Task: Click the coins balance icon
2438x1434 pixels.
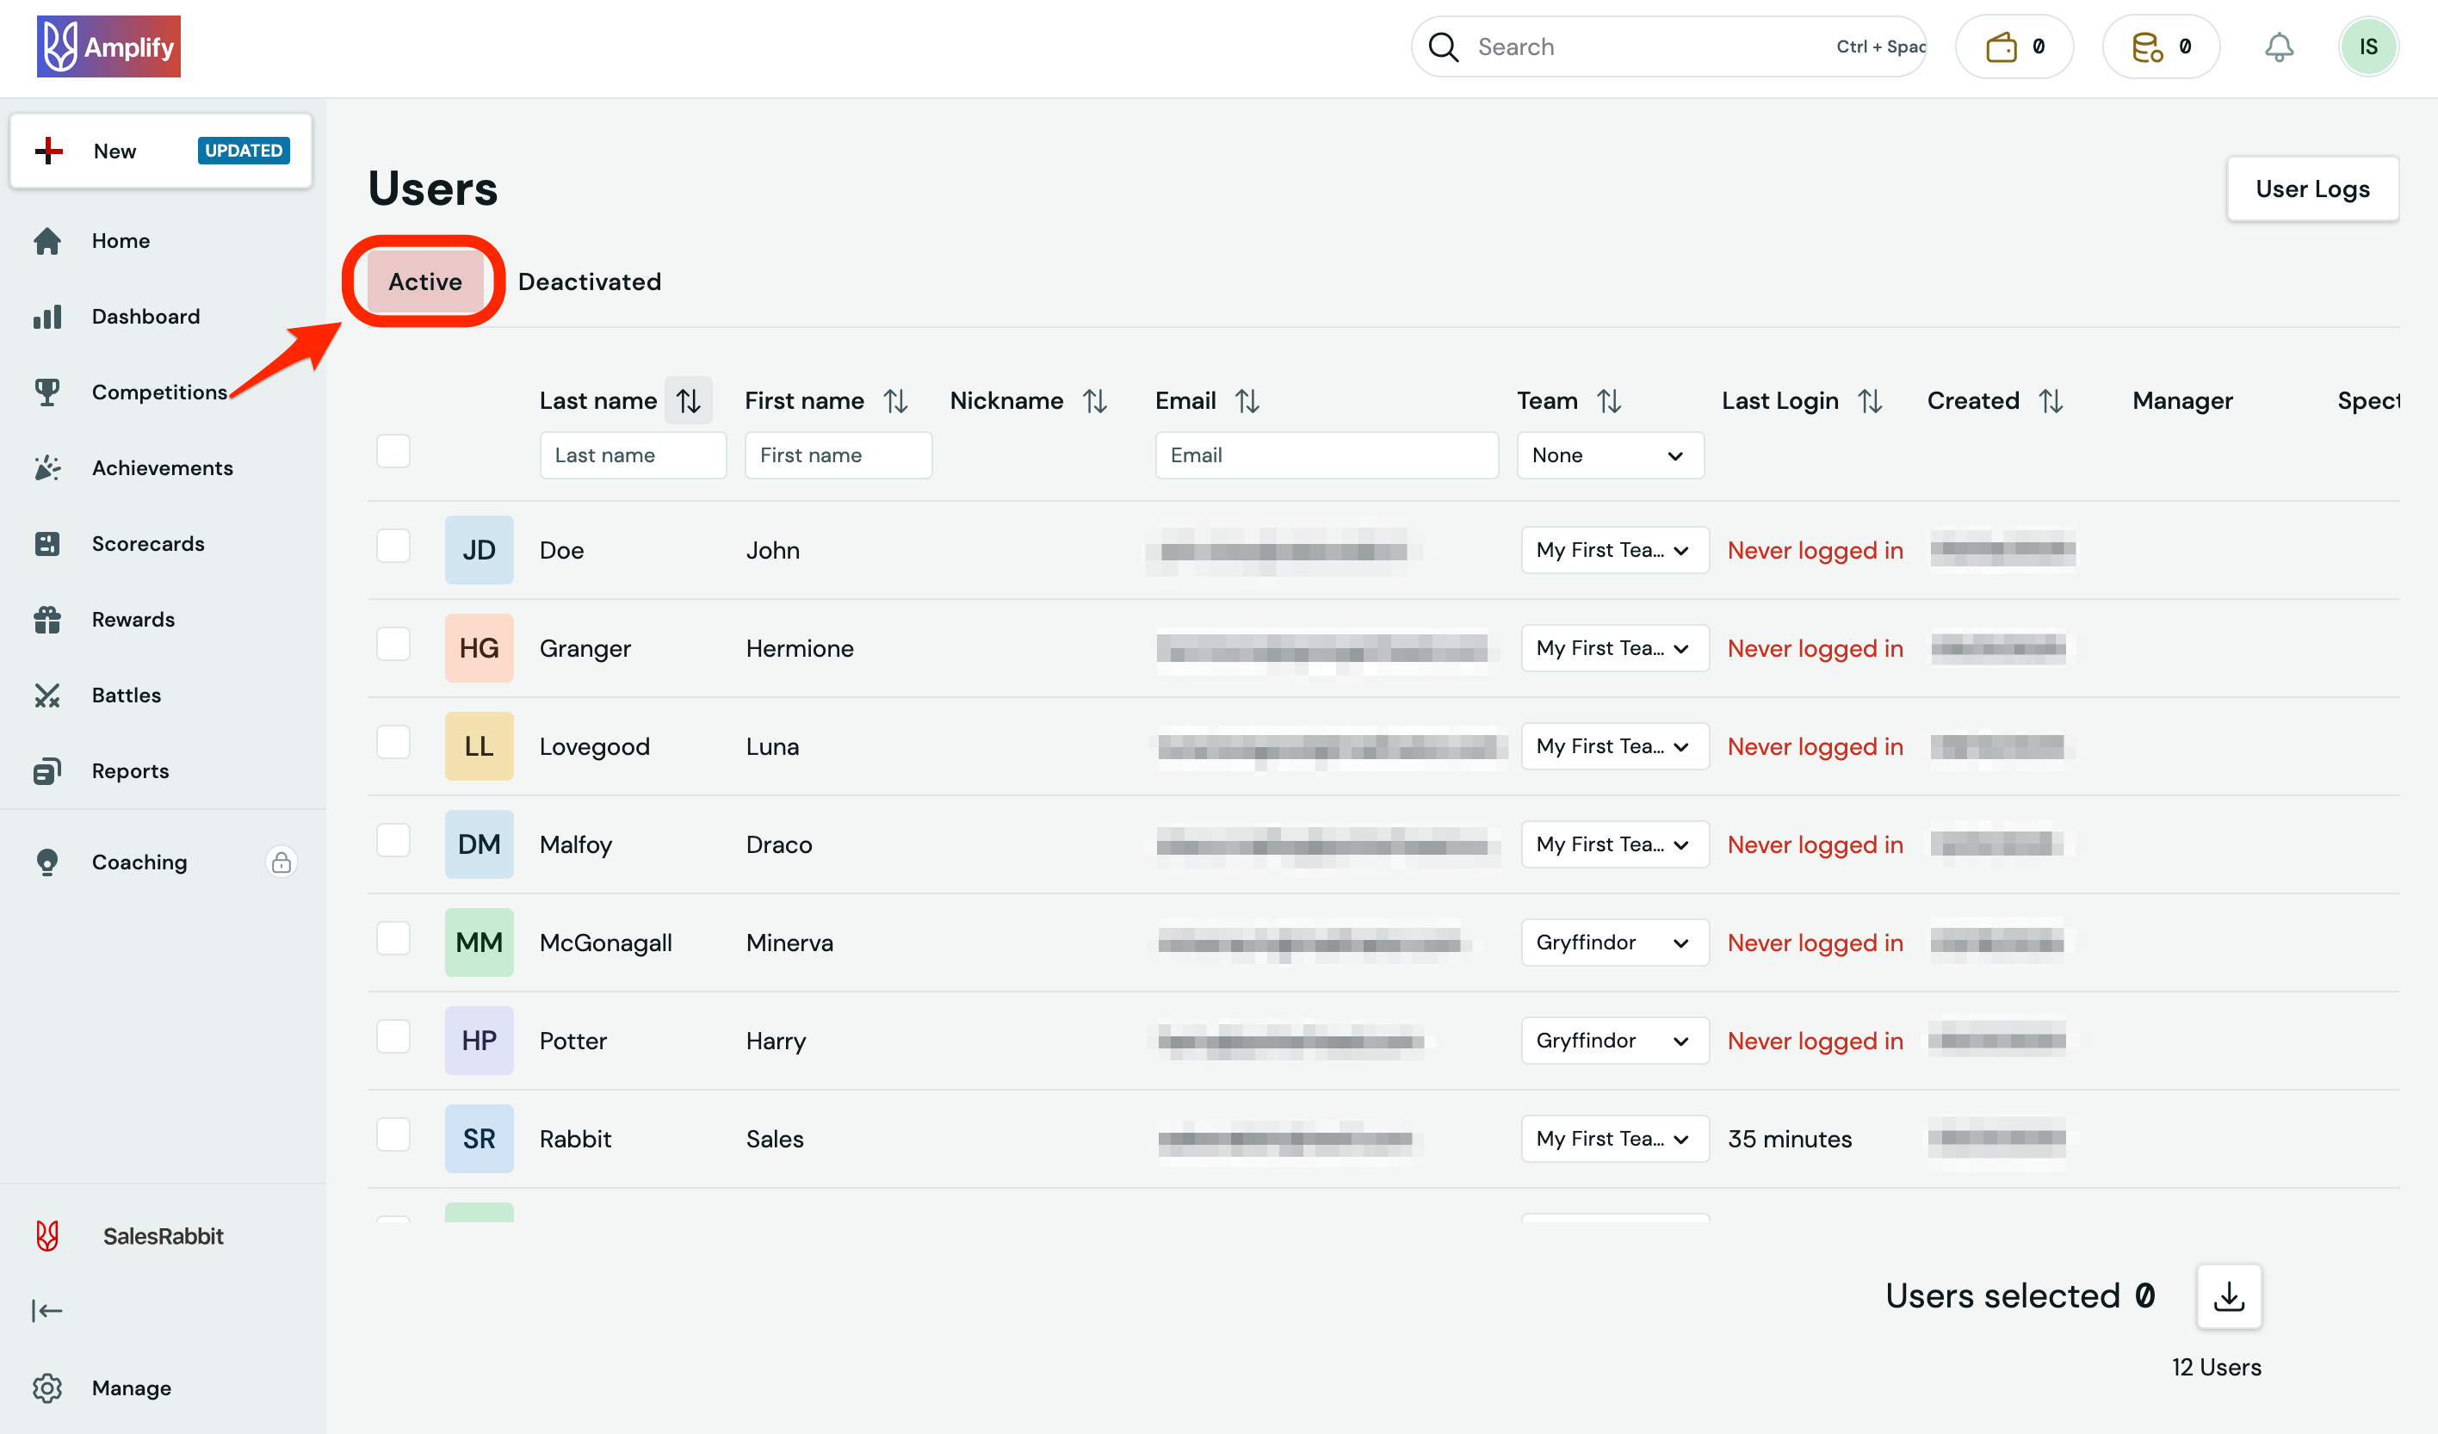Action: pos(2147,46)
